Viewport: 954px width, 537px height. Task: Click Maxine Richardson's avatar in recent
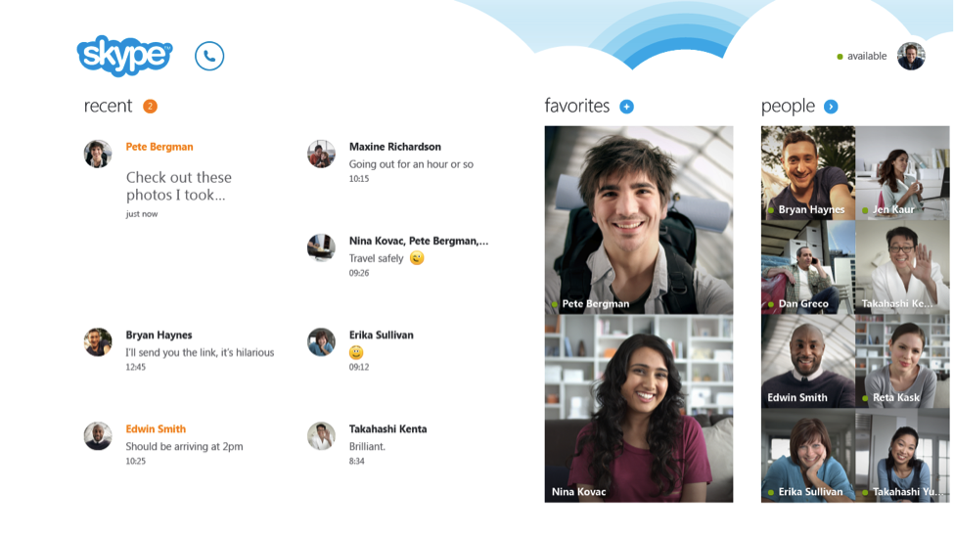(x=321, y=154)
